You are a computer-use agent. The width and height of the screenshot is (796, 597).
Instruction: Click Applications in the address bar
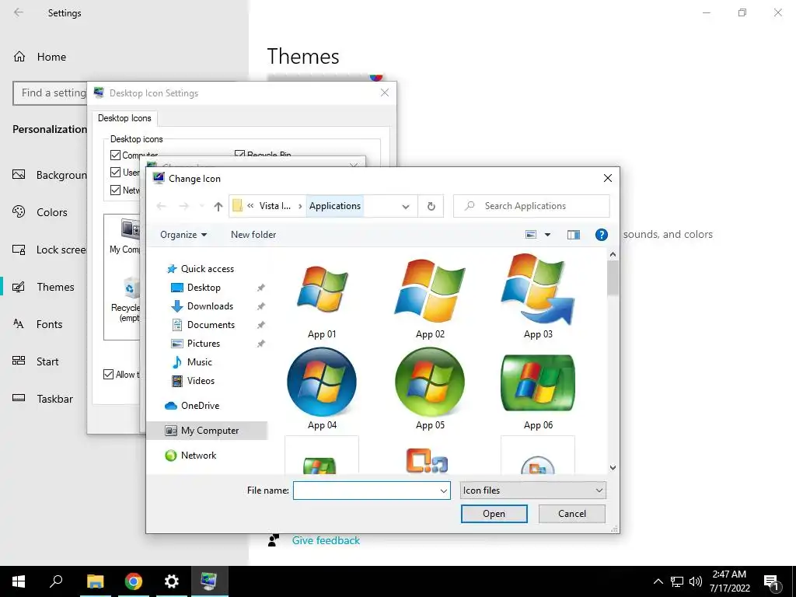(335, 206)
